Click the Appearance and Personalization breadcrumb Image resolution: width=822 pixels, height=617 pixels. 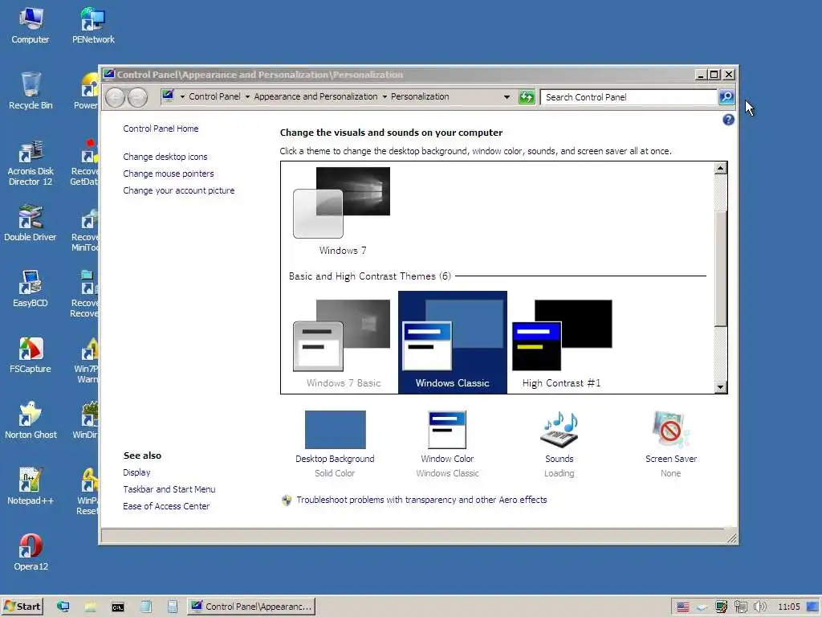pos(315,96)
